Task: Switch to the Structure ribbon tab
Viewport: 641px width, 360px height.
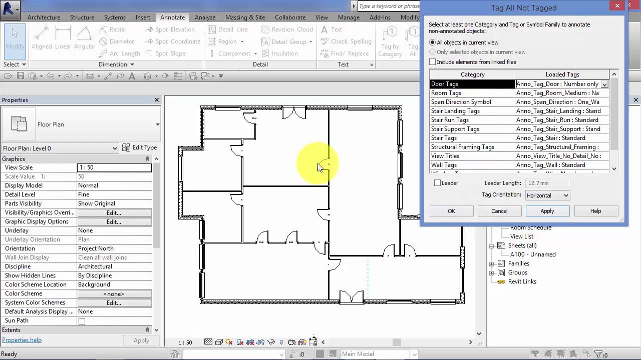Action: [82, 17]
